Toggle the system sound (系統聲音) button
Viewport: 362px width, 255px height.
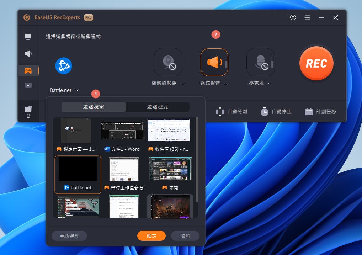[x=214, y=62]
